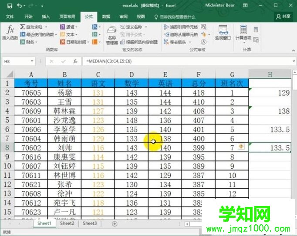297x236 pixels.
Task: Click the Save icon in title bar
Action: tap(10, 6)
